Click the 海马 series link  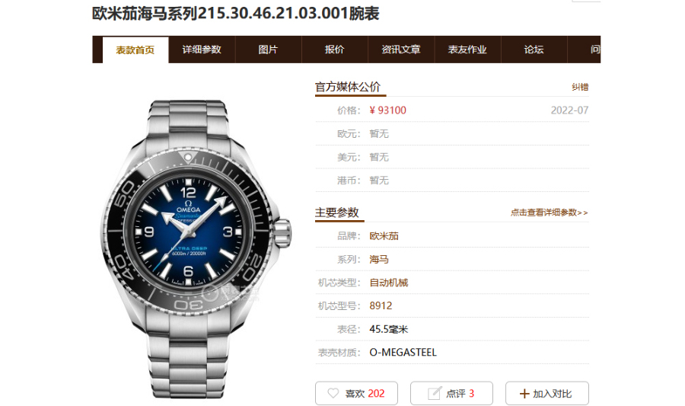379,260
